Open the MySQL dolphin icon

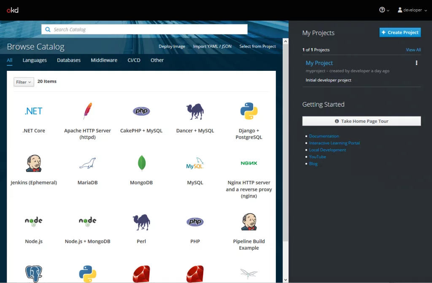tap(195, 163)
